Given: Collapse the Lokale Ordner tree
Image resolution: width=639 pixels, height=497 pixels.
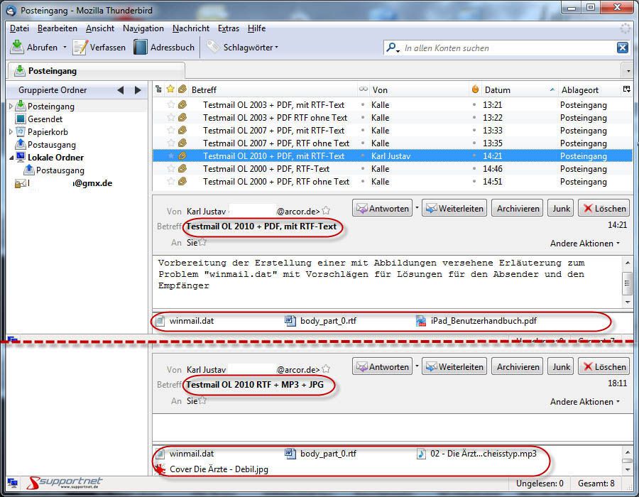Looking at the screenshot, I should 11,158.
